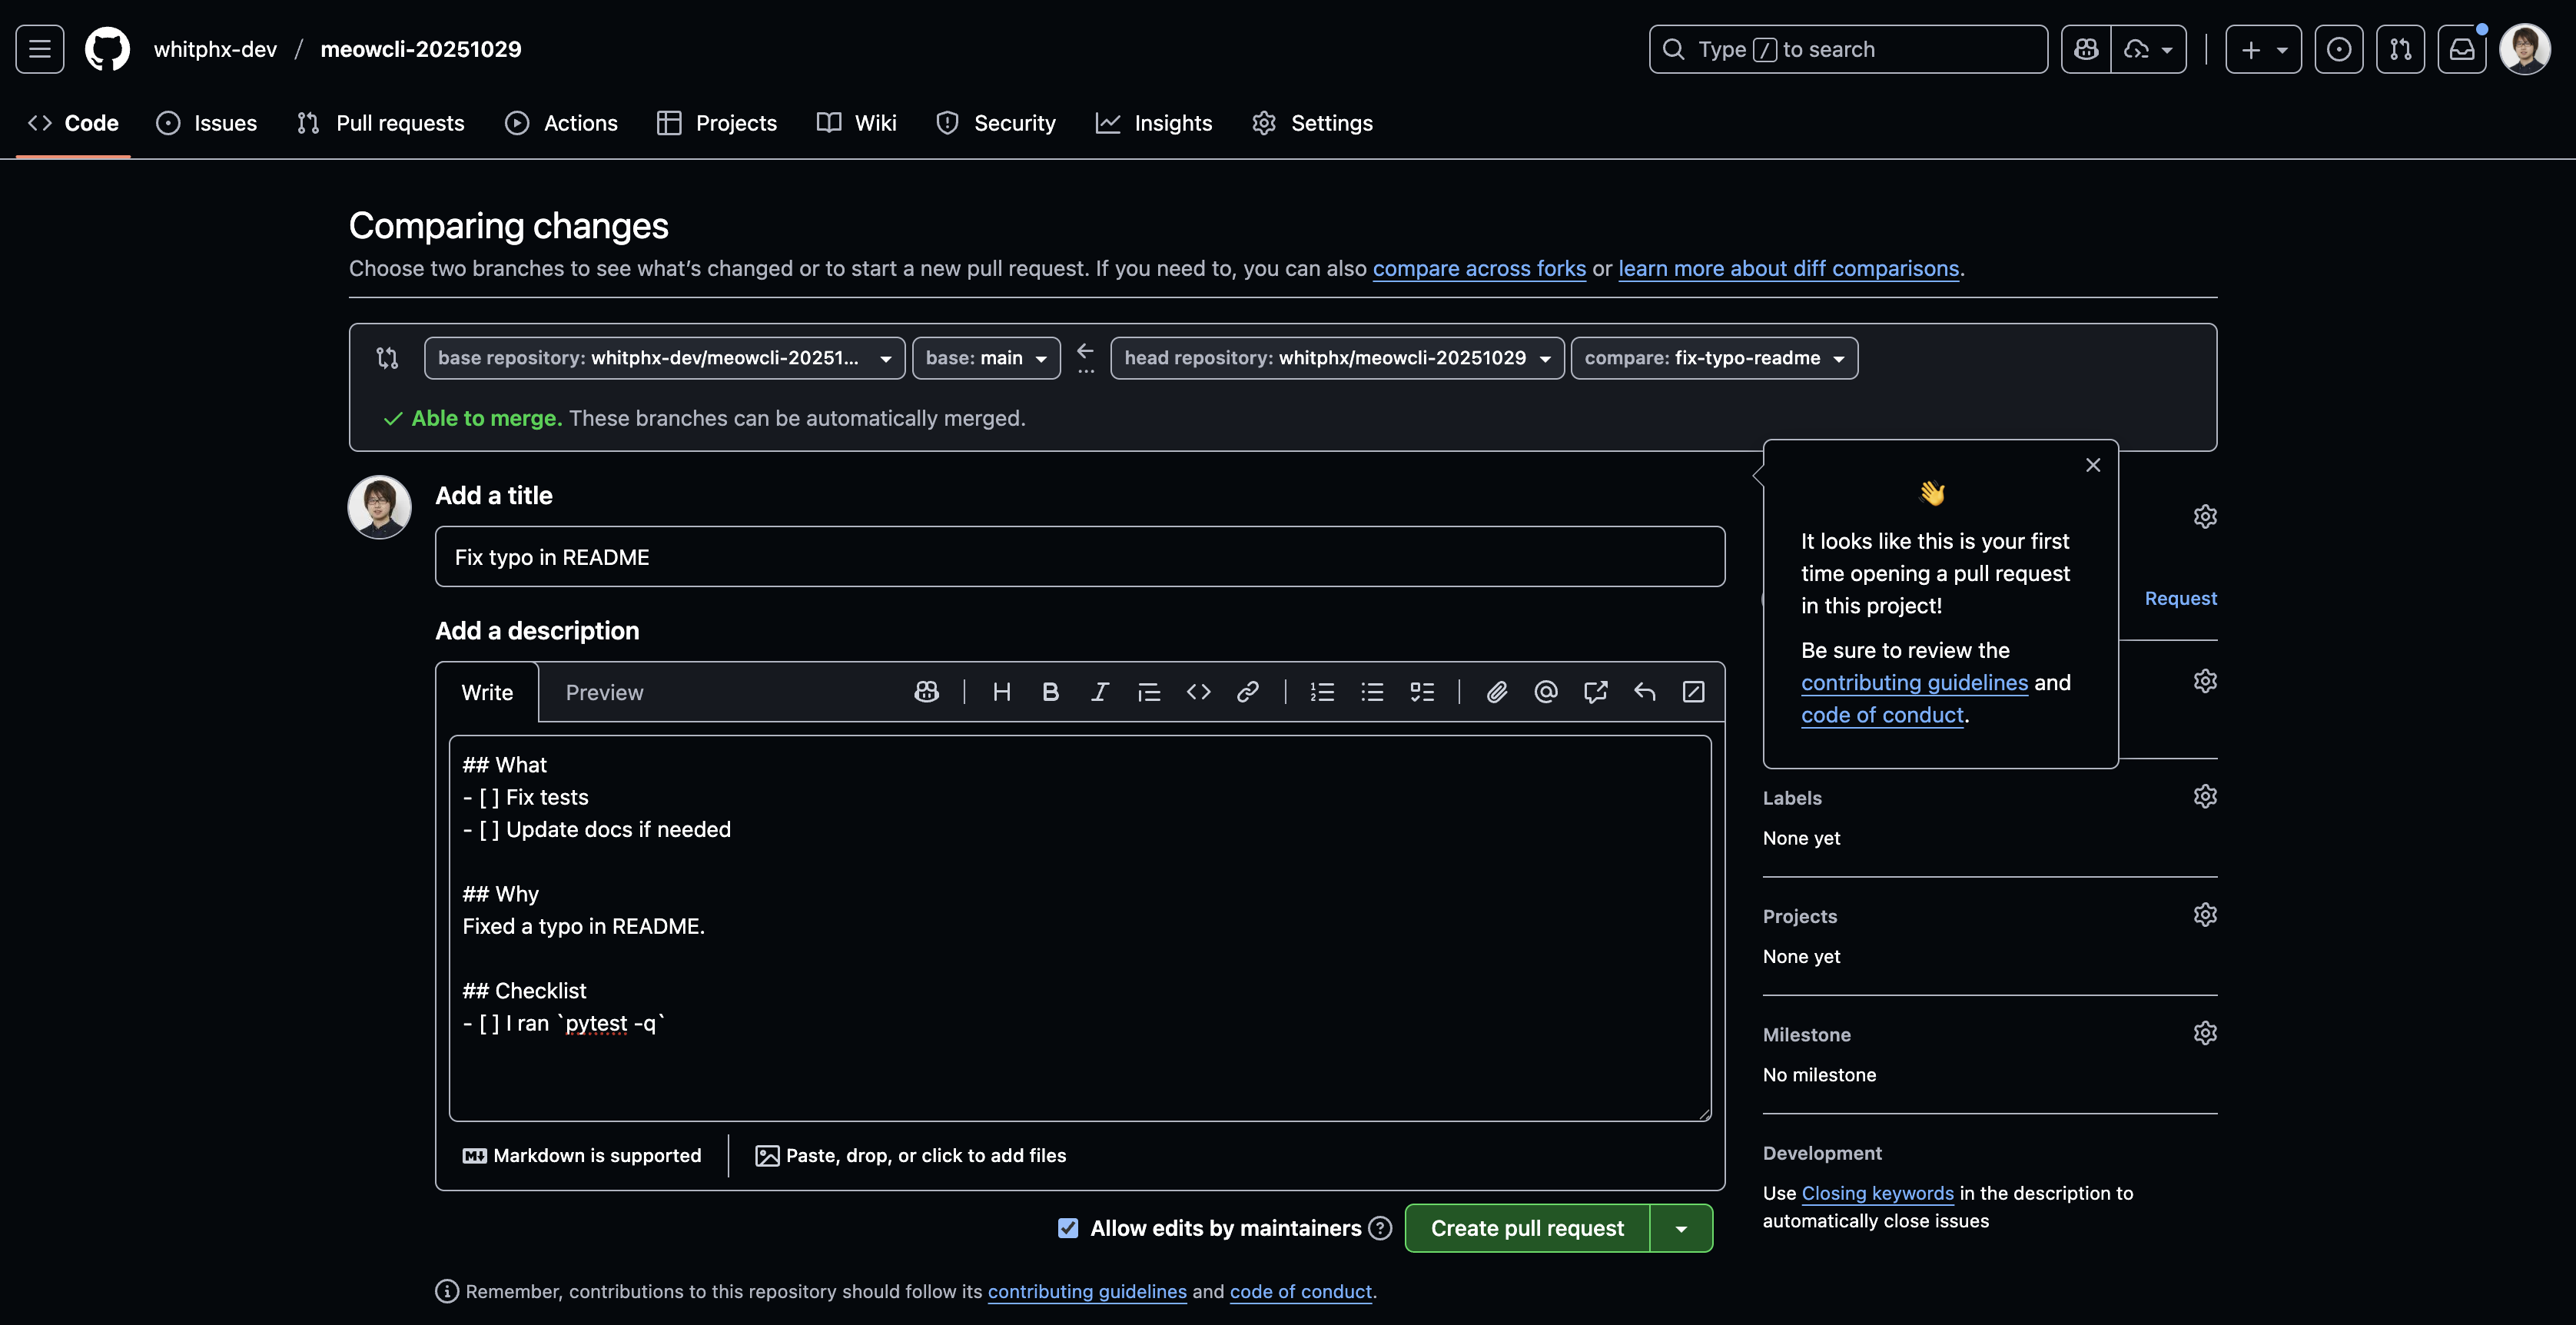Insert a task list

(x=1422, y=692)
